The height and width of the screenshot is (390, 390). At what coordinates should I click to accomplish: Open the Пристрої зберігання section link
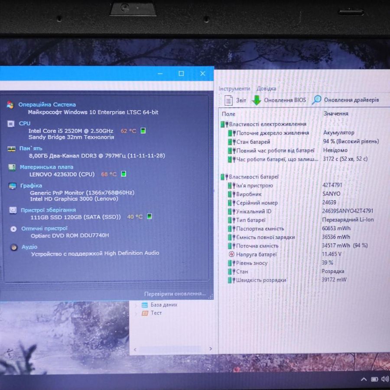(48, 210)
